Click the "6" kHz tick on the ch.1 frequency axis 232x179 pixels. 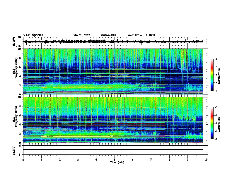pos(21,67)
